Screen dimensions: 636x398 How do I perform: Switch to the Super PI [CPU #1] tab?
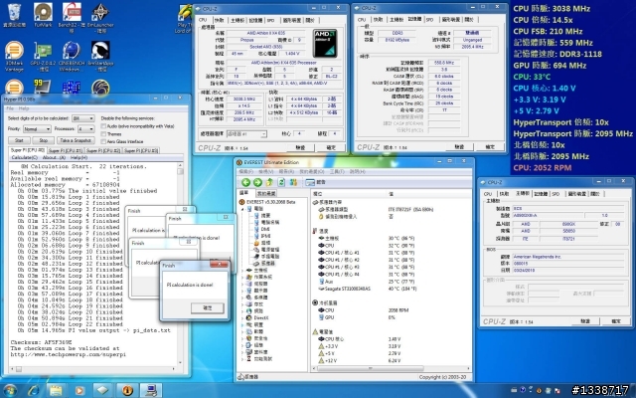pyautogui.click(x=66, y=150)
